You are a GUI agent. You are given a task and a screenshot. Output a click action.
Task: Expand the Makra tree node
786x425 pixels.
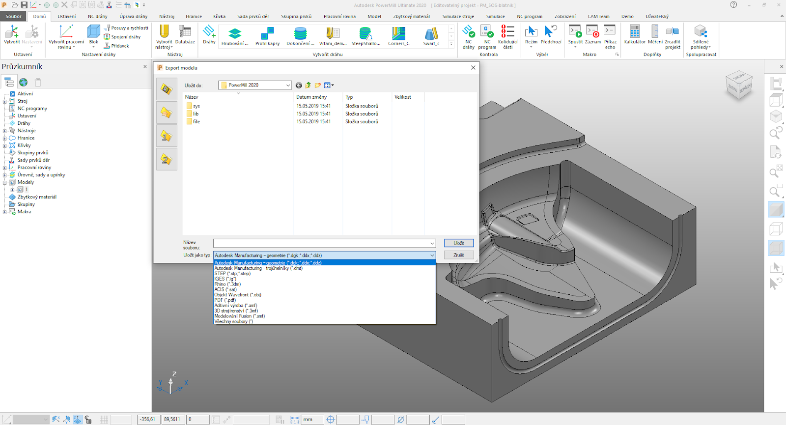pos(4,212)
